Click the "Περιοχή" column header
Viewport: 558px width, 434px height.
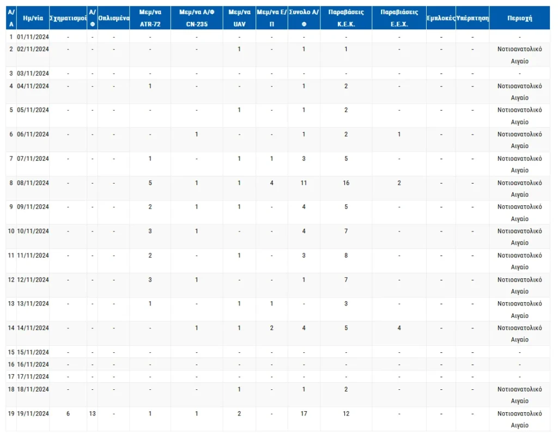(519, 18)
